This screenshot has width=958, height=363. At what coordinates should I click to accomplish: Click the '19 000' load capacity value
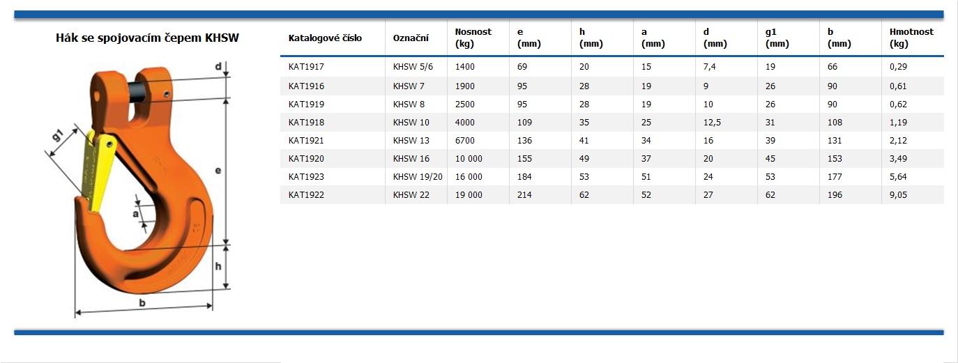pos(469,195)
